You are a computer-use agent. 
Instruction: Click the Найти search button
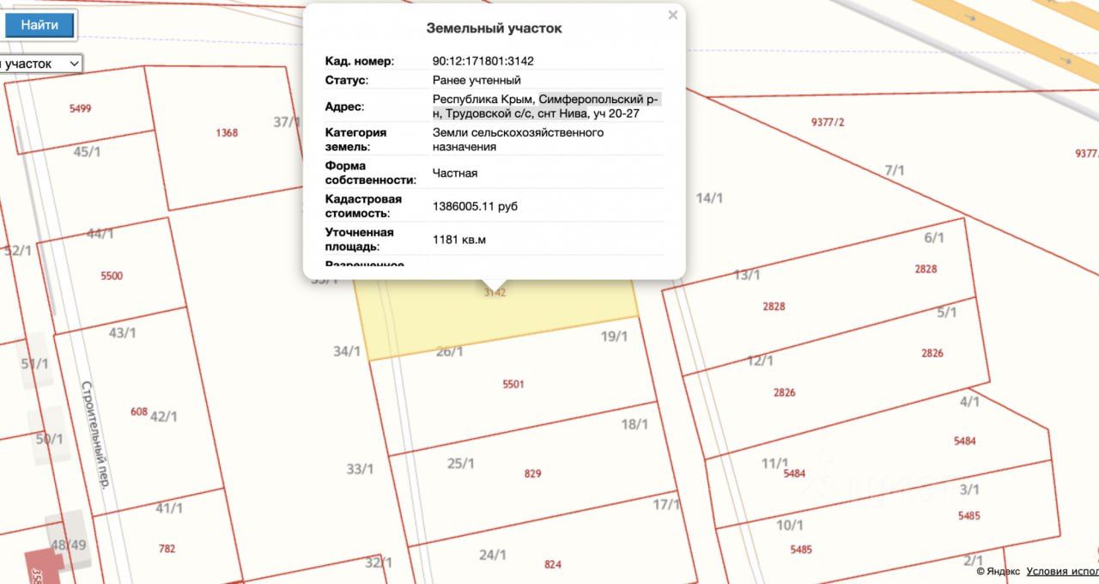click(39, 25)
